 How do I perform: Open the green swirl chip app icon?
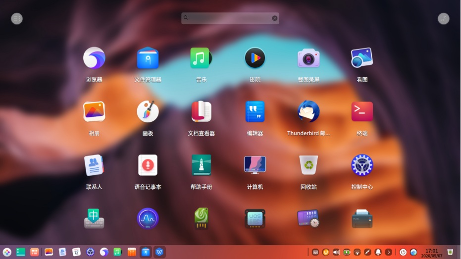(201, 219)
